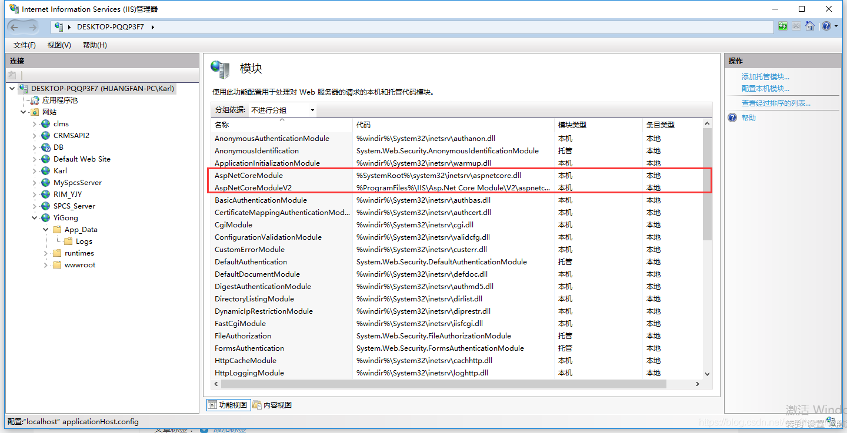The height and width of the screenshot is (433, 847).
Task: Click 帮助 link in actions pane
Action: pyautogui.click(x=749, y=118)
